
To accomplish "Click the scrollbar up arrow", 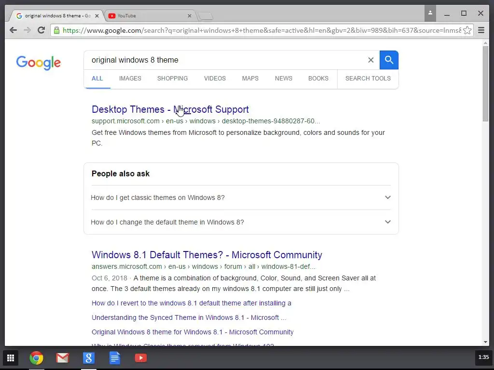I will click(x=485, y=43).
